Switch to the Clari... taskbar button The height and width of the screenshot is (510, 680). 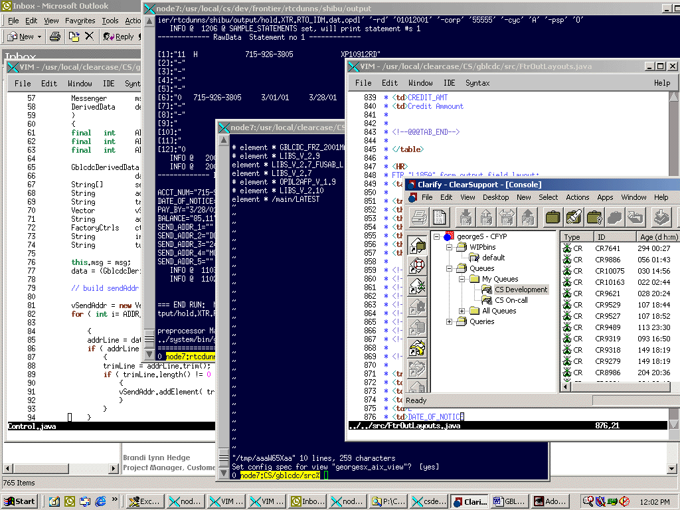point(471,502)
